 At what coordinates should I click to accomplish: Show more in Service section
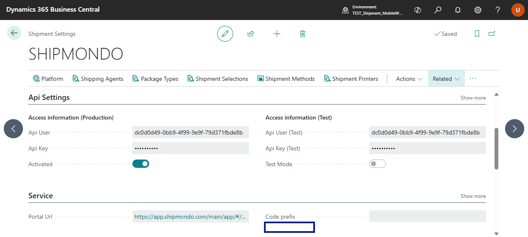pos(473,196)
